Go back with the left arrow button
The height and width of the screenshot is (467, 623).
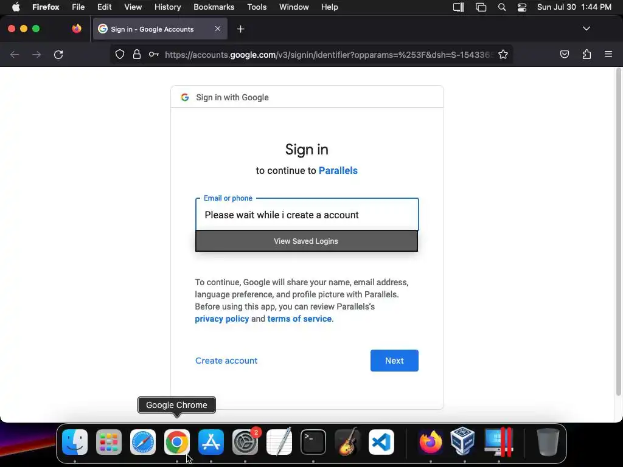pos(15,54)
